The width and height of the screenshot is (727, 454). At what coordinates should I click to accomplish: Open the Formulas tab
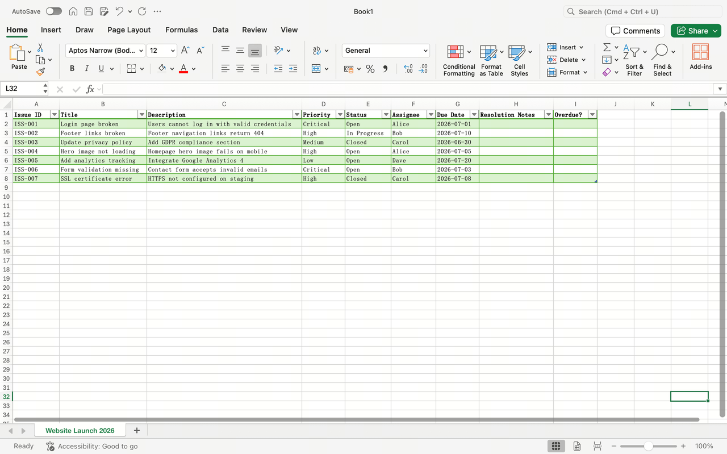[x=182, y=30]
